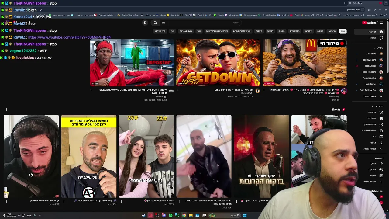389x219 pixels.
Task: Click the voice search microphone icon
Action: [x=145, y=23]
